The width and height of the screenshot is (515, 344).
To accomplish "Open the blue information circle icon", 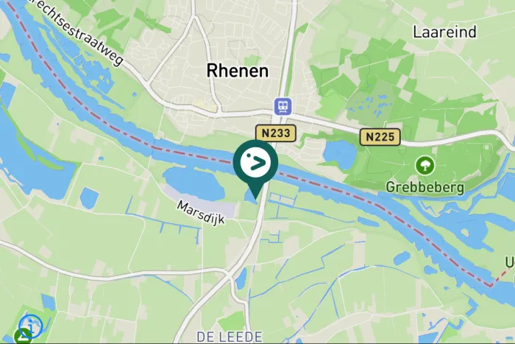I will [31, 326].
